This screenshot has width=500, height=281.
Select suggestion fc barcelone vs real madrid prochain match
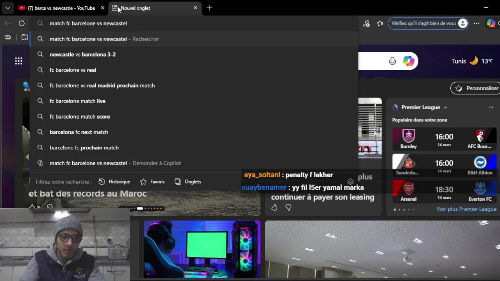(x=194, y=85)
